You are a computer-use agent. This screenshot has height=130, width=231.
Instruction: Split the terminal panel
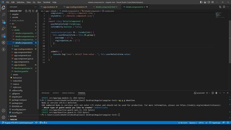pyautogui.click(x=213, y=93)
